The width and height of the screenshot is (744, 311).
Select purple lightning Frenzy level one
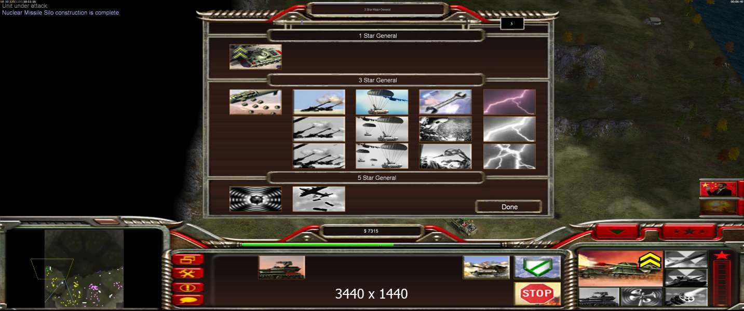509,102
